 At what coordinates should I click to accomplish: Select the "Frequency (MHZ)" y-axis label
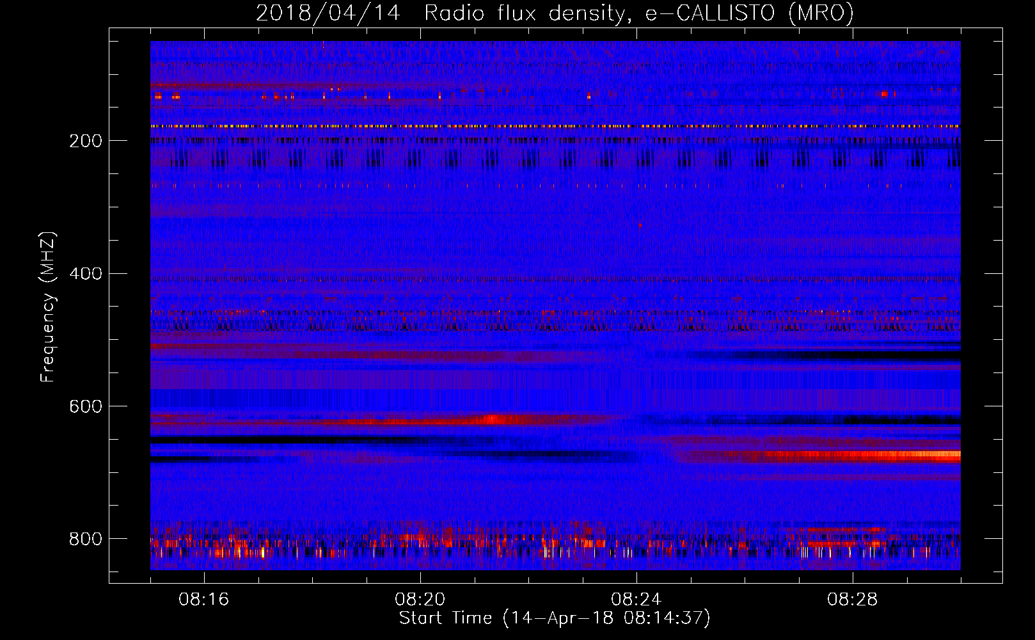click(48, 307)
